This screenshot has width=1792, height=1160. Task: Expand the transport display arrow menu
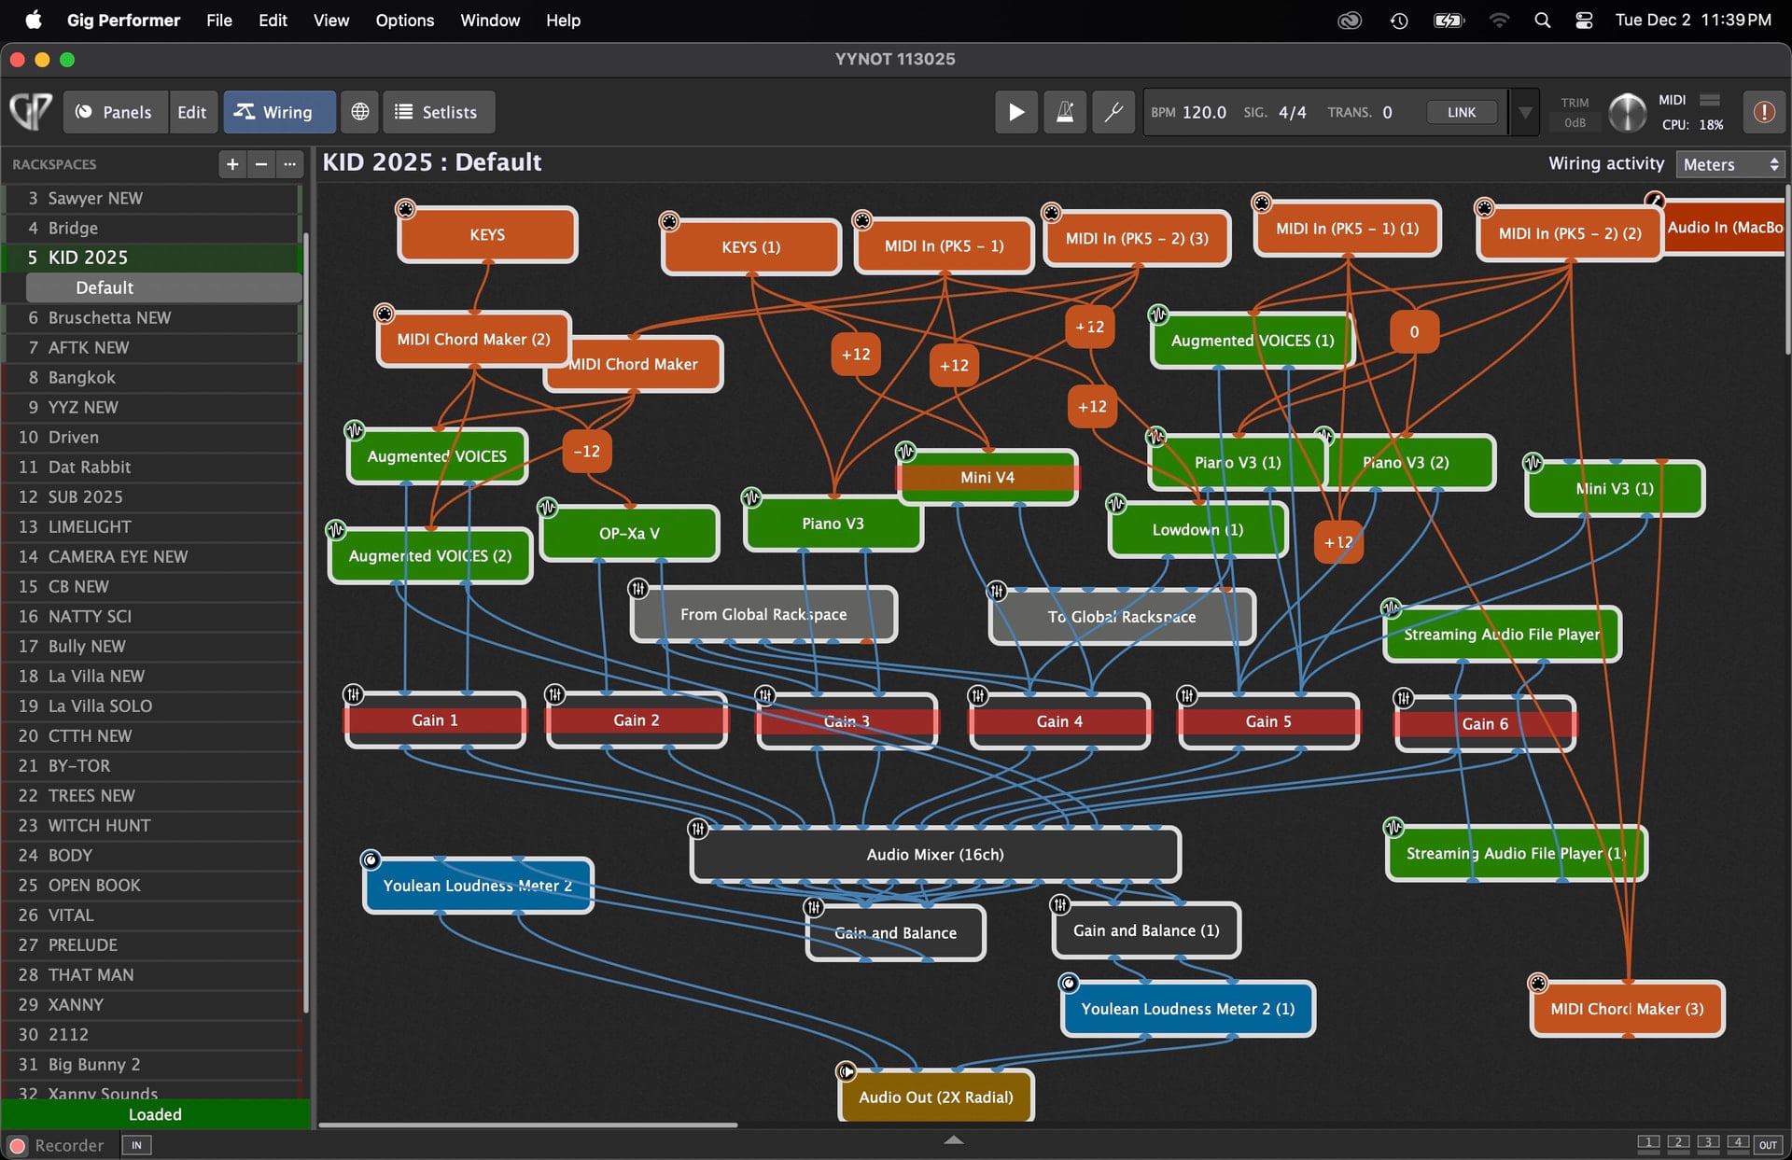1525,112
